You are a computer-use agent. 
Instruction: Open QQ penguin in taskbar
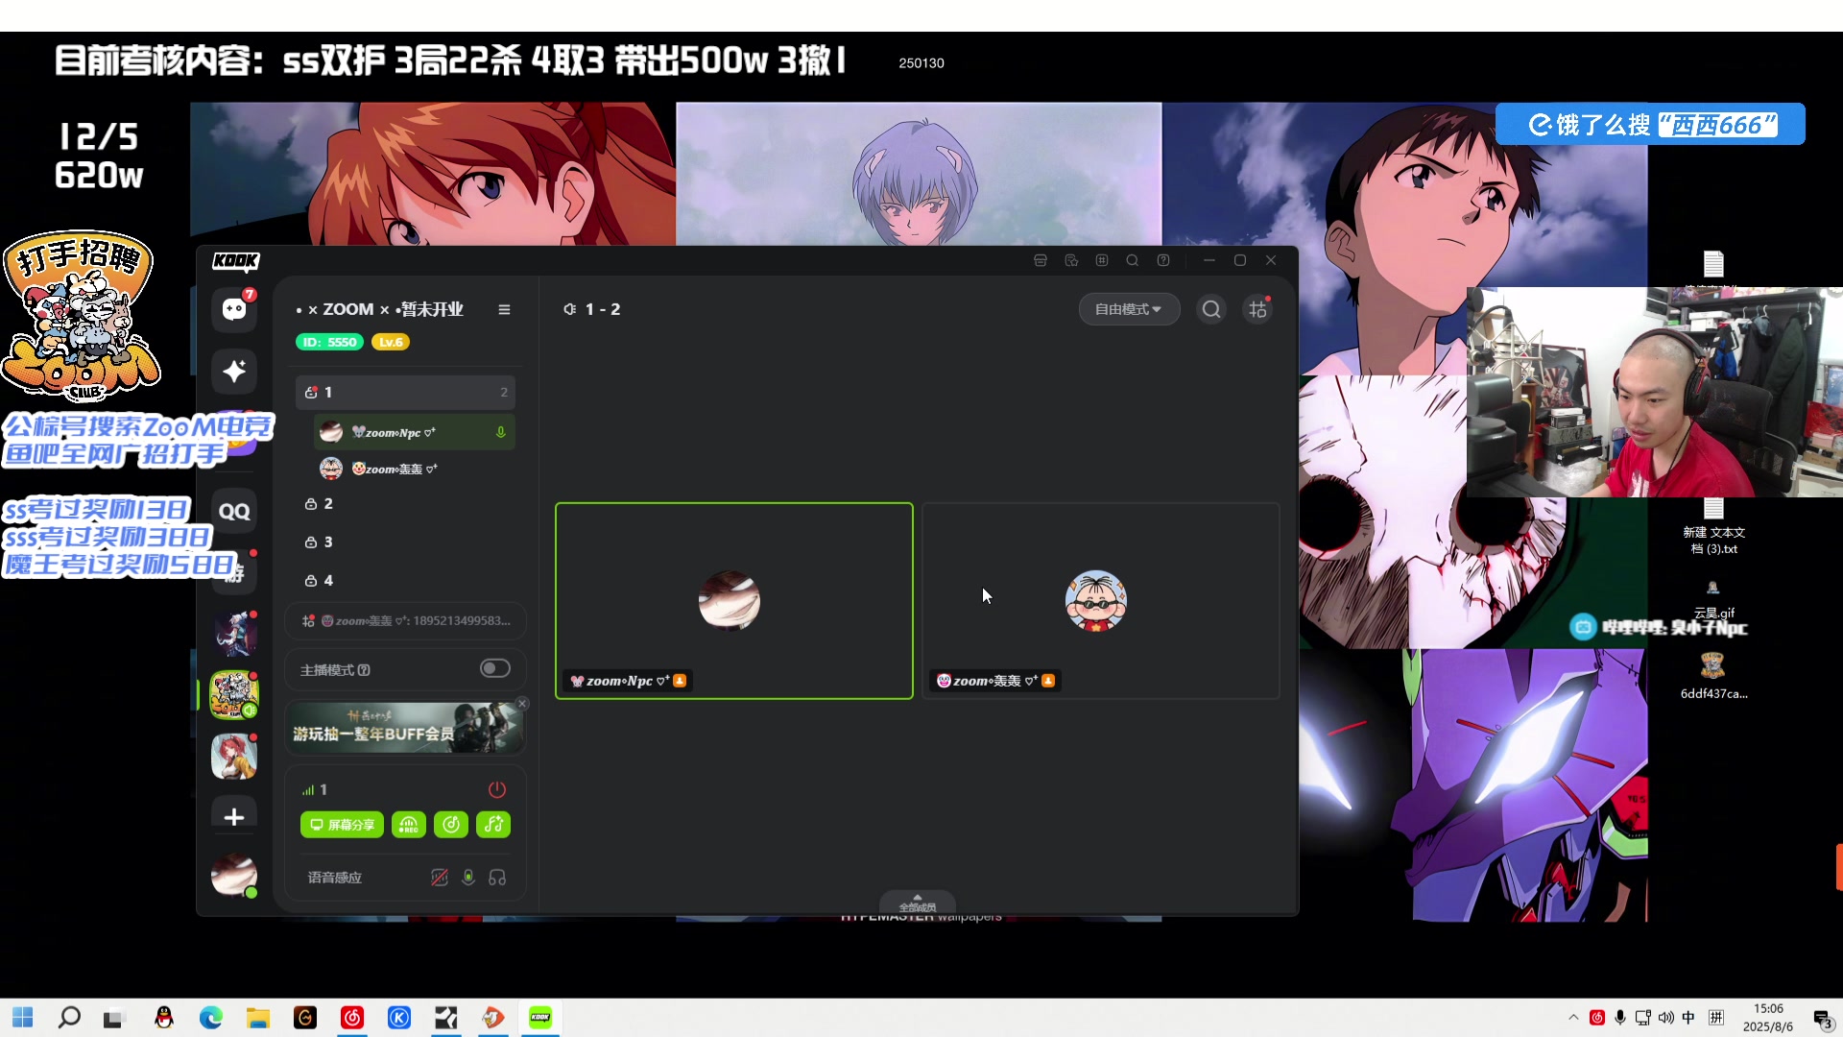pos(164,1018)
